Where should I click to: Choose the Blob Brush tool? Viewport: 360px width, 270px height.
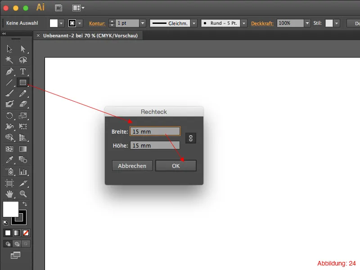click(9, 104)
